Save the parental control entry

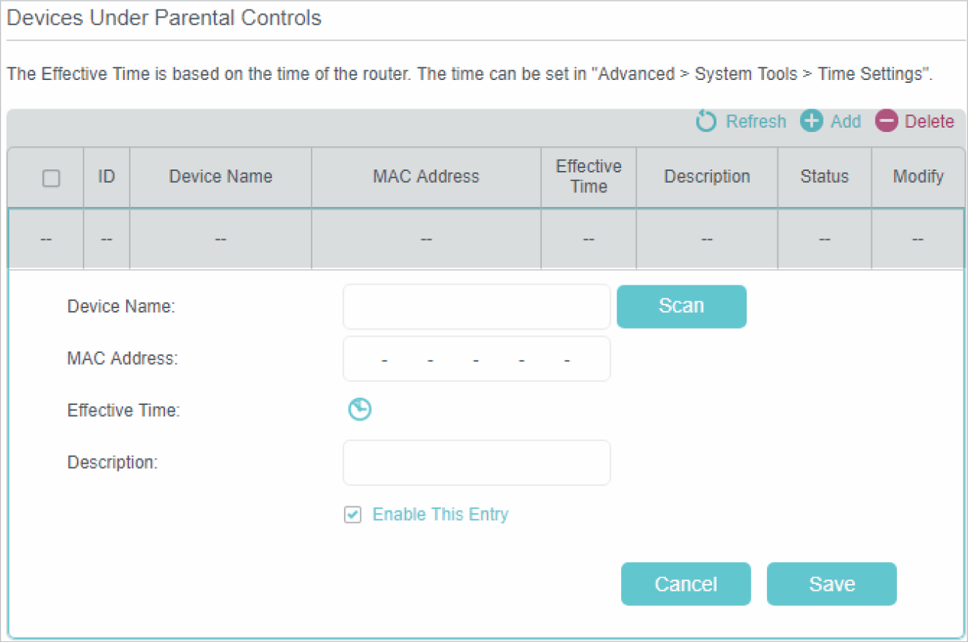click(832, 584)
